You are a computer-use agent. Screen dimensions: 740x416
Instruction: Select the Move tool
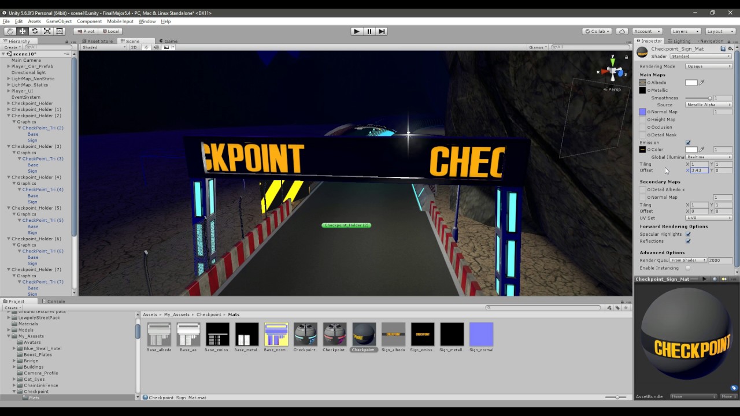pyautogui.click(x=22, y=31)
